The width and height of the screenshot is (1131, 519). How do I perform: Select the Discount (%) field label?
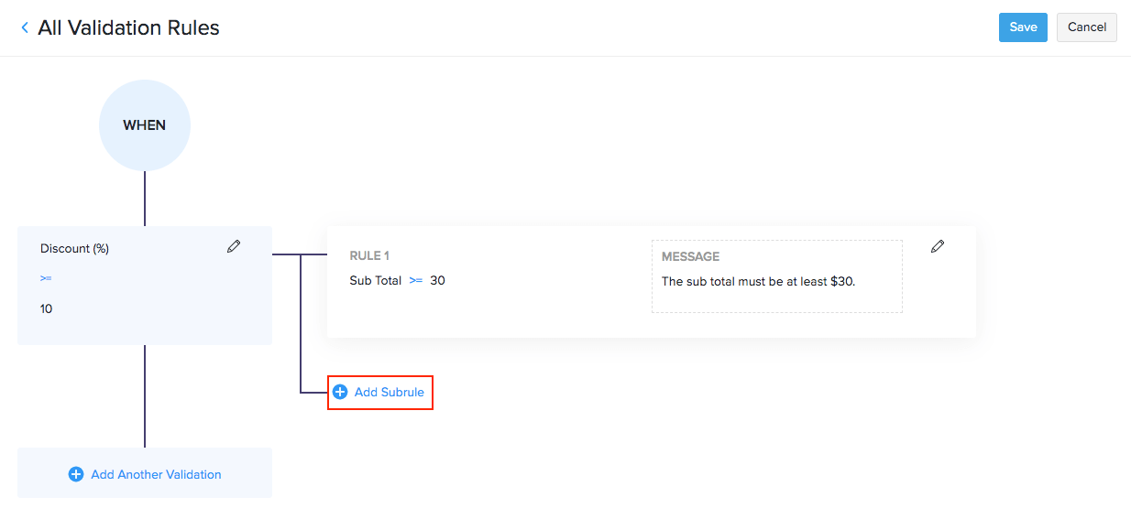pos(74,248)
